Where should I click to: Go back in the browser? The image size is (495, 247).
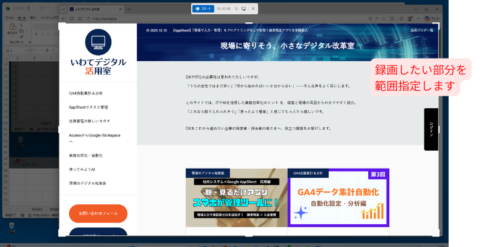(x=63, y=19)
